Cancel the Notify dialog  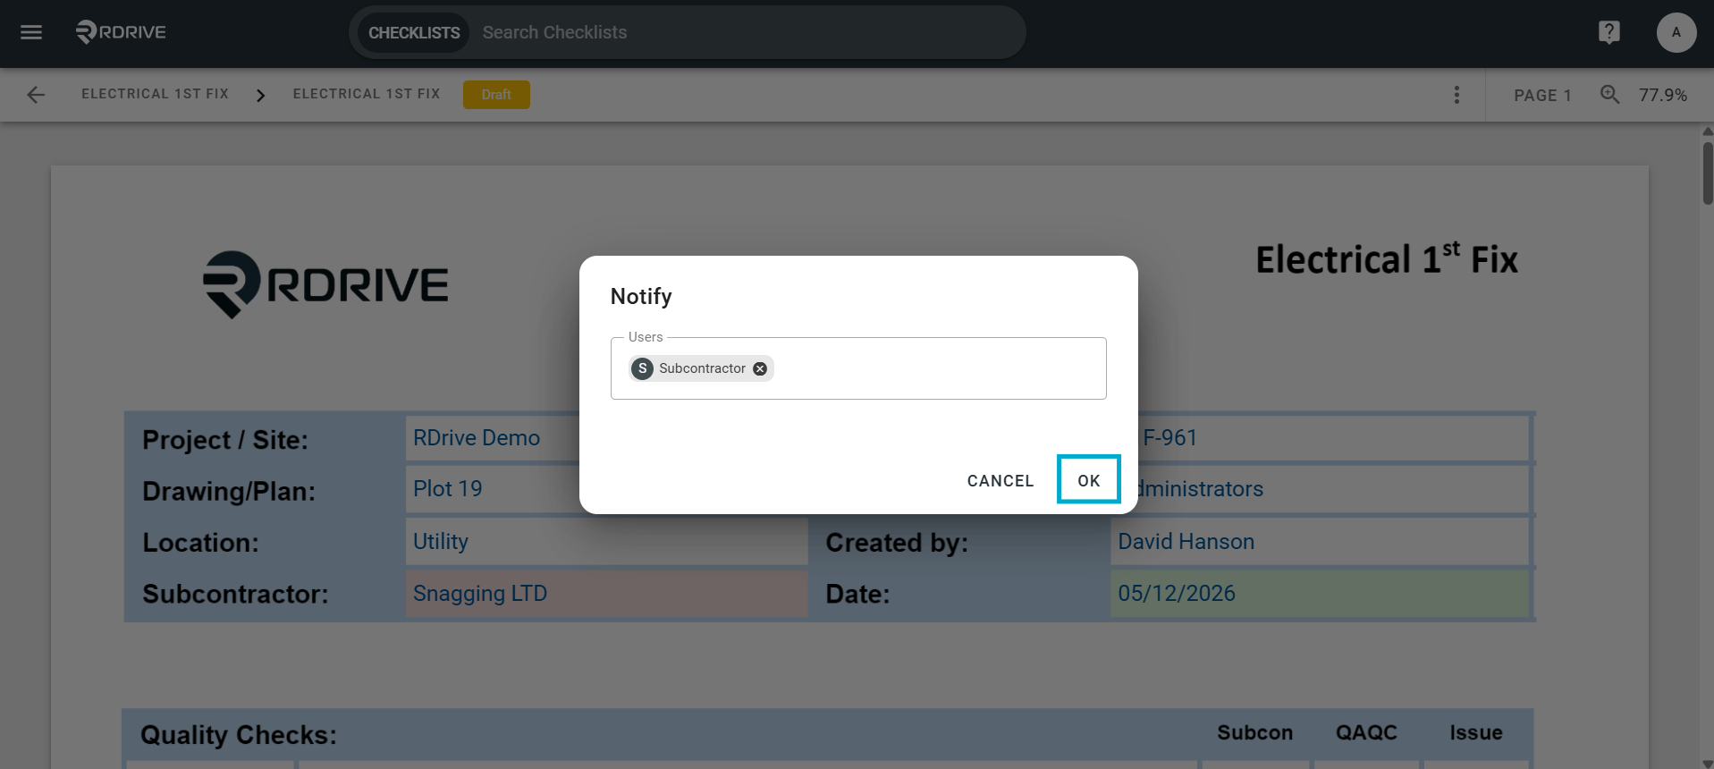coord(1000,480)
